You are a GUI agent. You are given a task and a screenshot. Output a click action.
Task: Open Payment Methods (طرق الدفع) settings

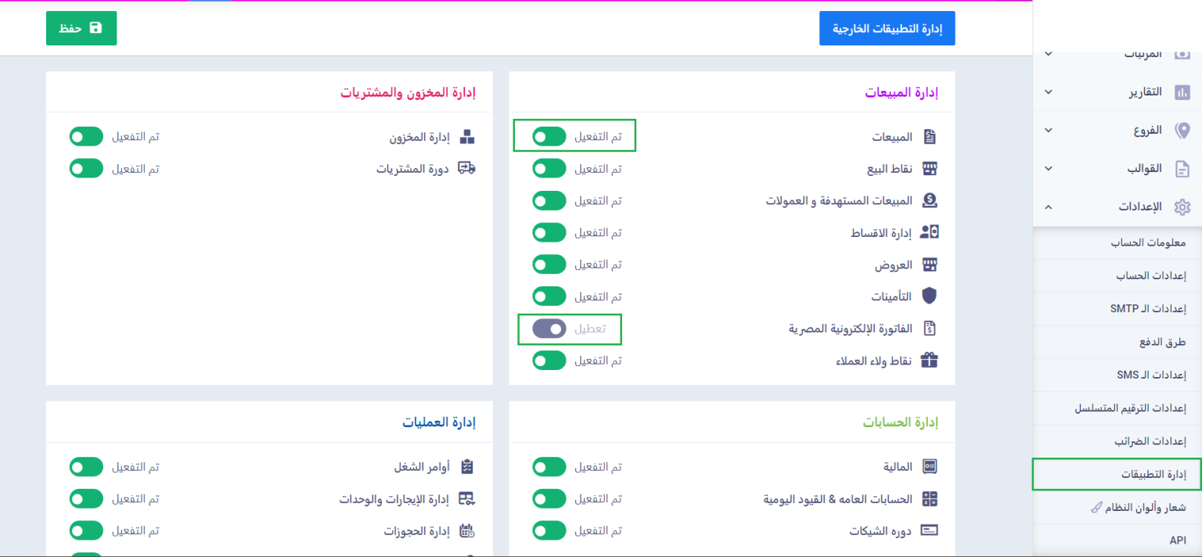[1162, 342]
